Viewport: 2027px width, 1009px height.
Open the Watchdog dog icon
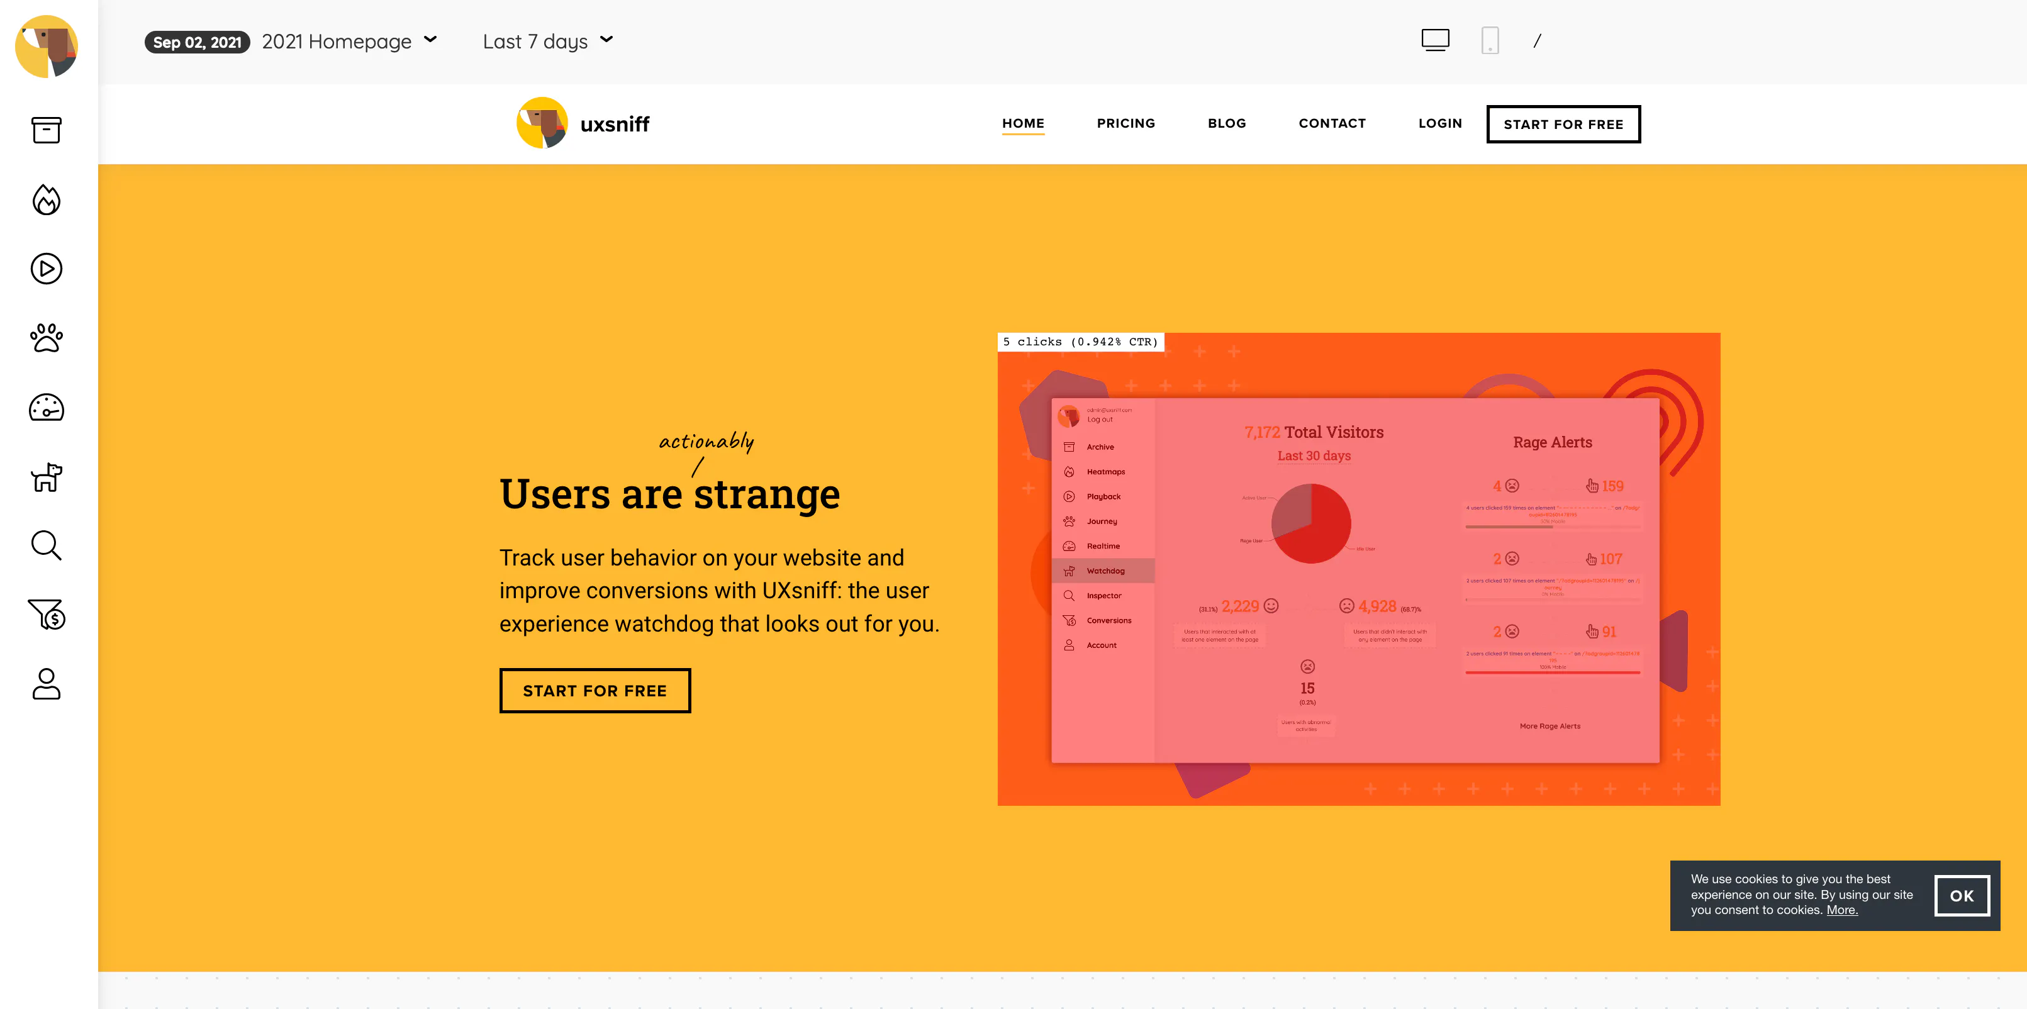click(47, 477)
